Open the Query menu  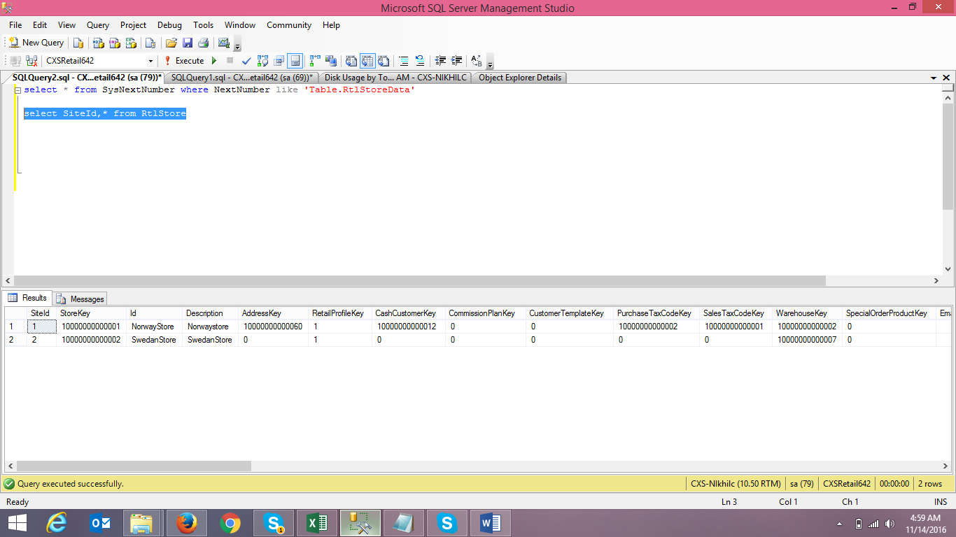(98, 25)
